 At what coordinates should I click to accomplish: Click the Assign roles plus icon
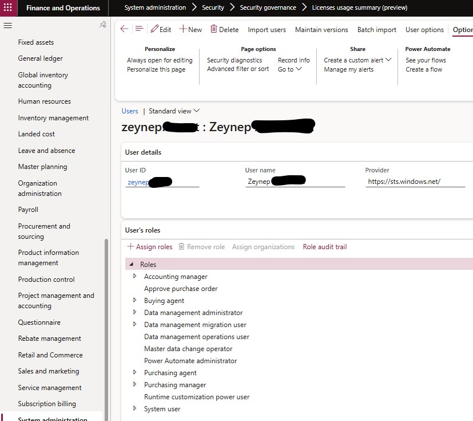pos(130,246)
